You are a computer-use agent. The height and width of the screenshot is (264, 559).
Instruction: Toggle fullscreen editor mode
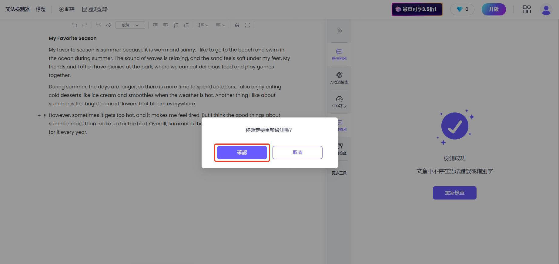(x=247, y=25)
